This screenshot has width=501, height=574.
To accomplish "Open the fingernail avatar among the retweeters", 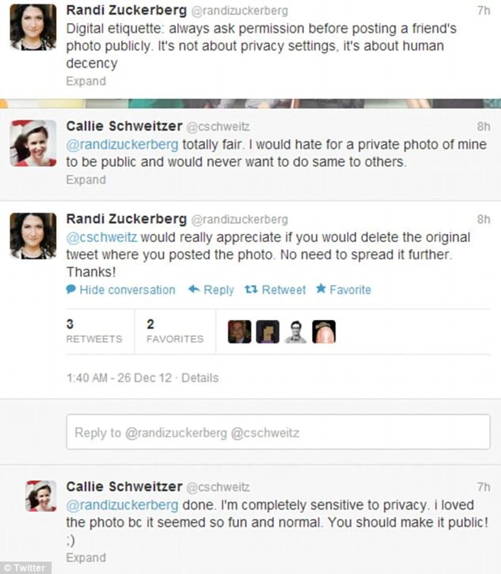I will [324, 332].
